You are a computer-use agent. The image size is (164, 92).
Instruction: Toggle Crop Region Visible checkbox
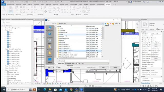pos(152,80)
